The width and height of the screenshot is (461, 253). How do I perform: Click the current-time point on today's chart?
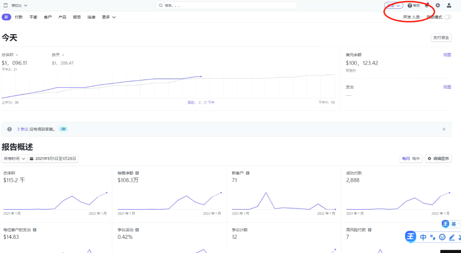(x=201, y=76)
